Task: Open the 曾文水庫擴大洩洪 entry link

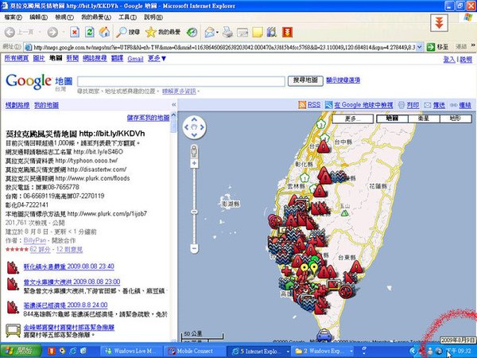Action: [72, 282]
